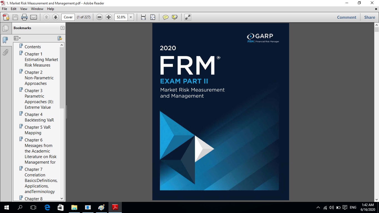Add a sticky note comment

[x=166, y=17]
